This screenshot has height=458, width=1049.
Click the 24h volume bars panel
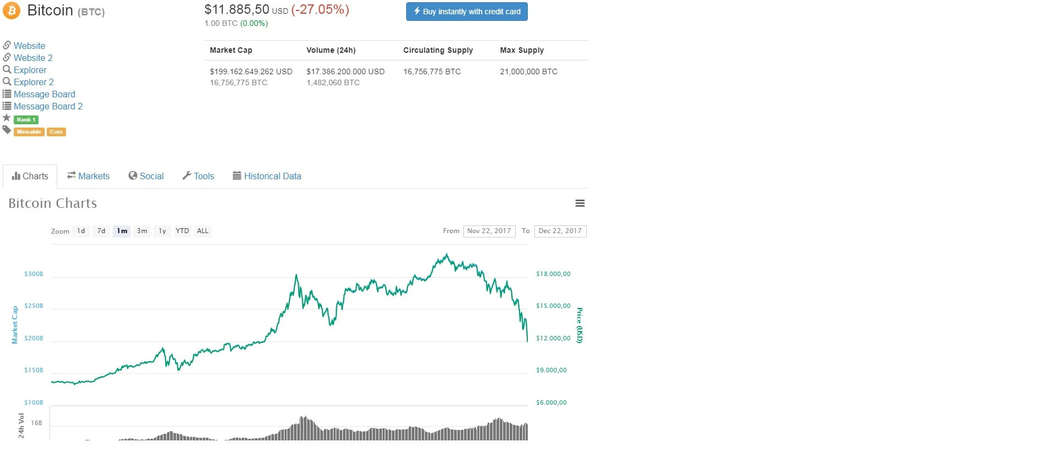[289, 424]
